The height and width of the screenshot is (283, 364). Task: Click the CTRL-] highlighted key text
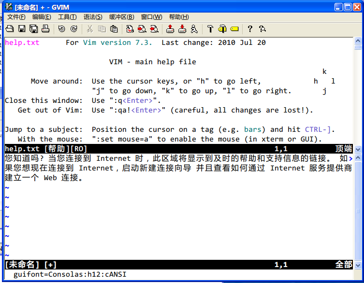(x=318, y=129)
